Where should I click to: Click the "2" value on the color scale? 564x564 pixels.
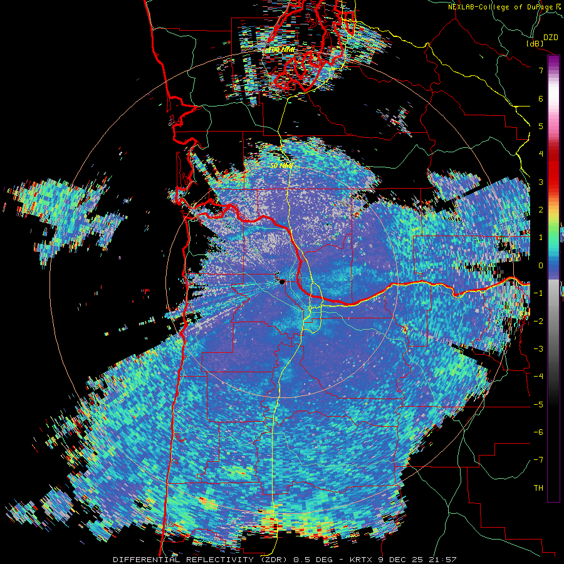(x=541, y=210)
